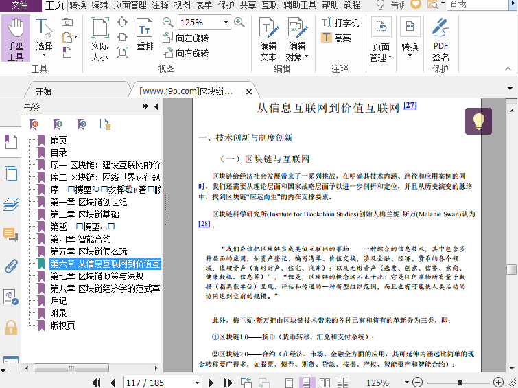
Task: Open the Comments sidebar icon
Action: [11, 235]
